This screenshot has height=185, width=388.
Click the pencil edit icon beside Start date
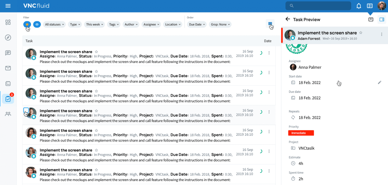tap(379, 82)
